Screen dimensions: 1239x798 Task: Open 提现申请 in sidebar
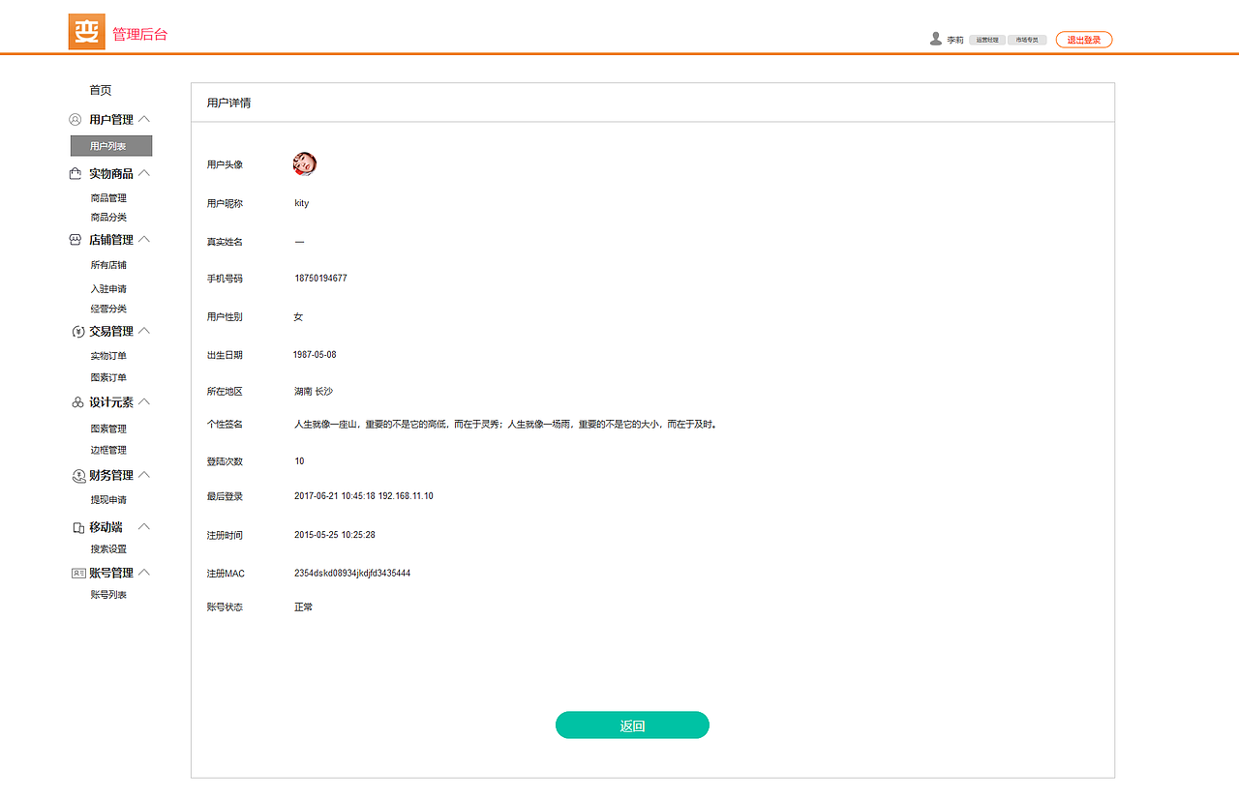click(x=108, y=500)
